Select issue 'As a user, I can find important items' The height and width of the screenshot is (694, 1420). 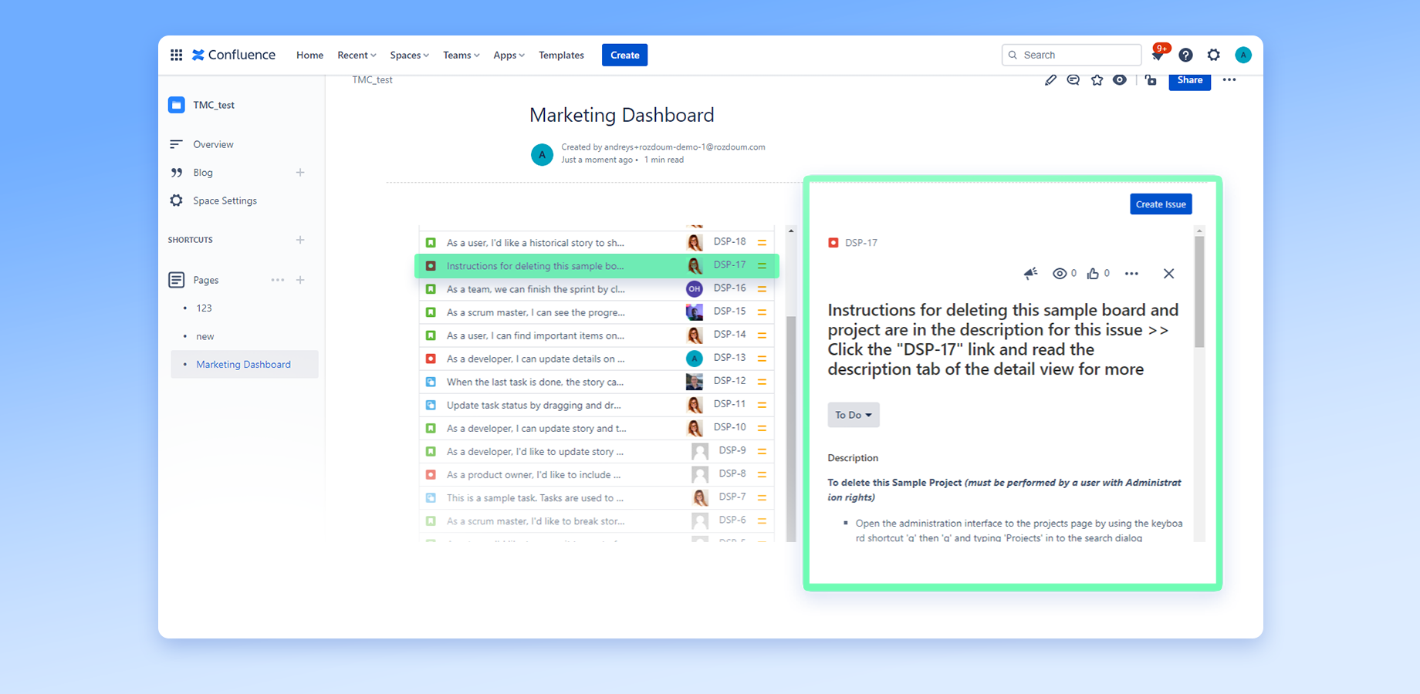(536, 335)
